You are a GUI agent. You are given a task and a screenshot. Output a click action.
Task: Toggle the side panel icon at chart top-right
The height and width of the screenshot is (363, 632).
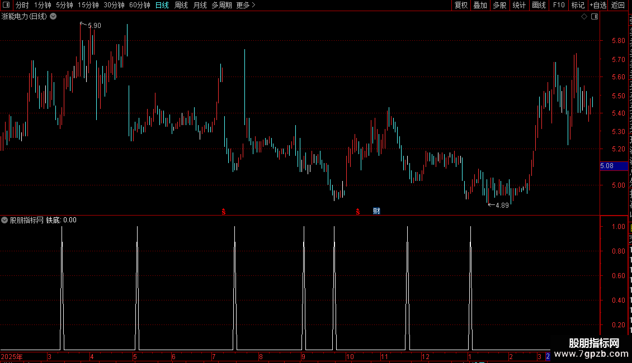point(595,17)
